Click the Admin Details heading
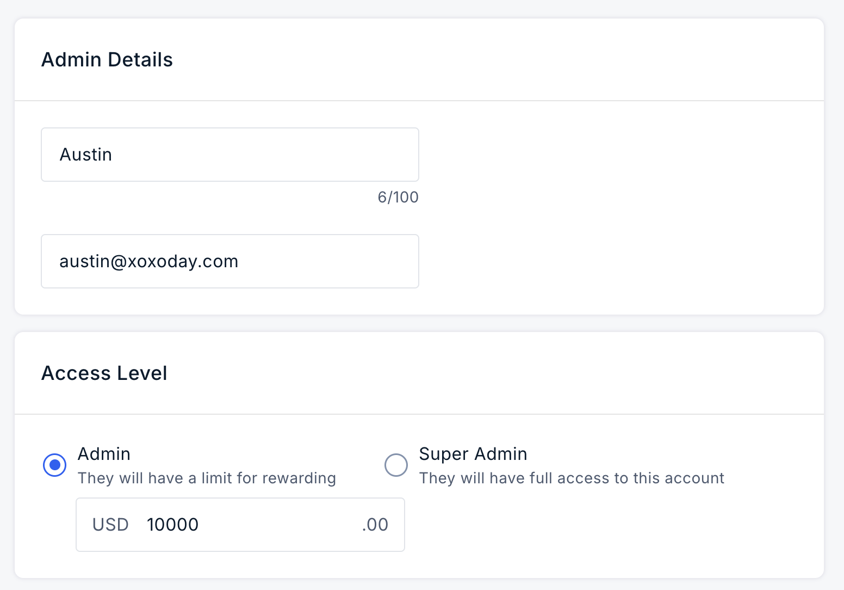844x590 pixels. point(107,60)
